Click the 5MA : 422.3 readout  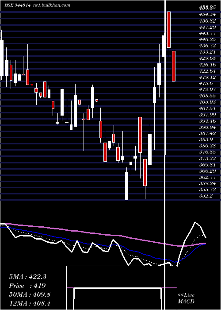point(27,277)
